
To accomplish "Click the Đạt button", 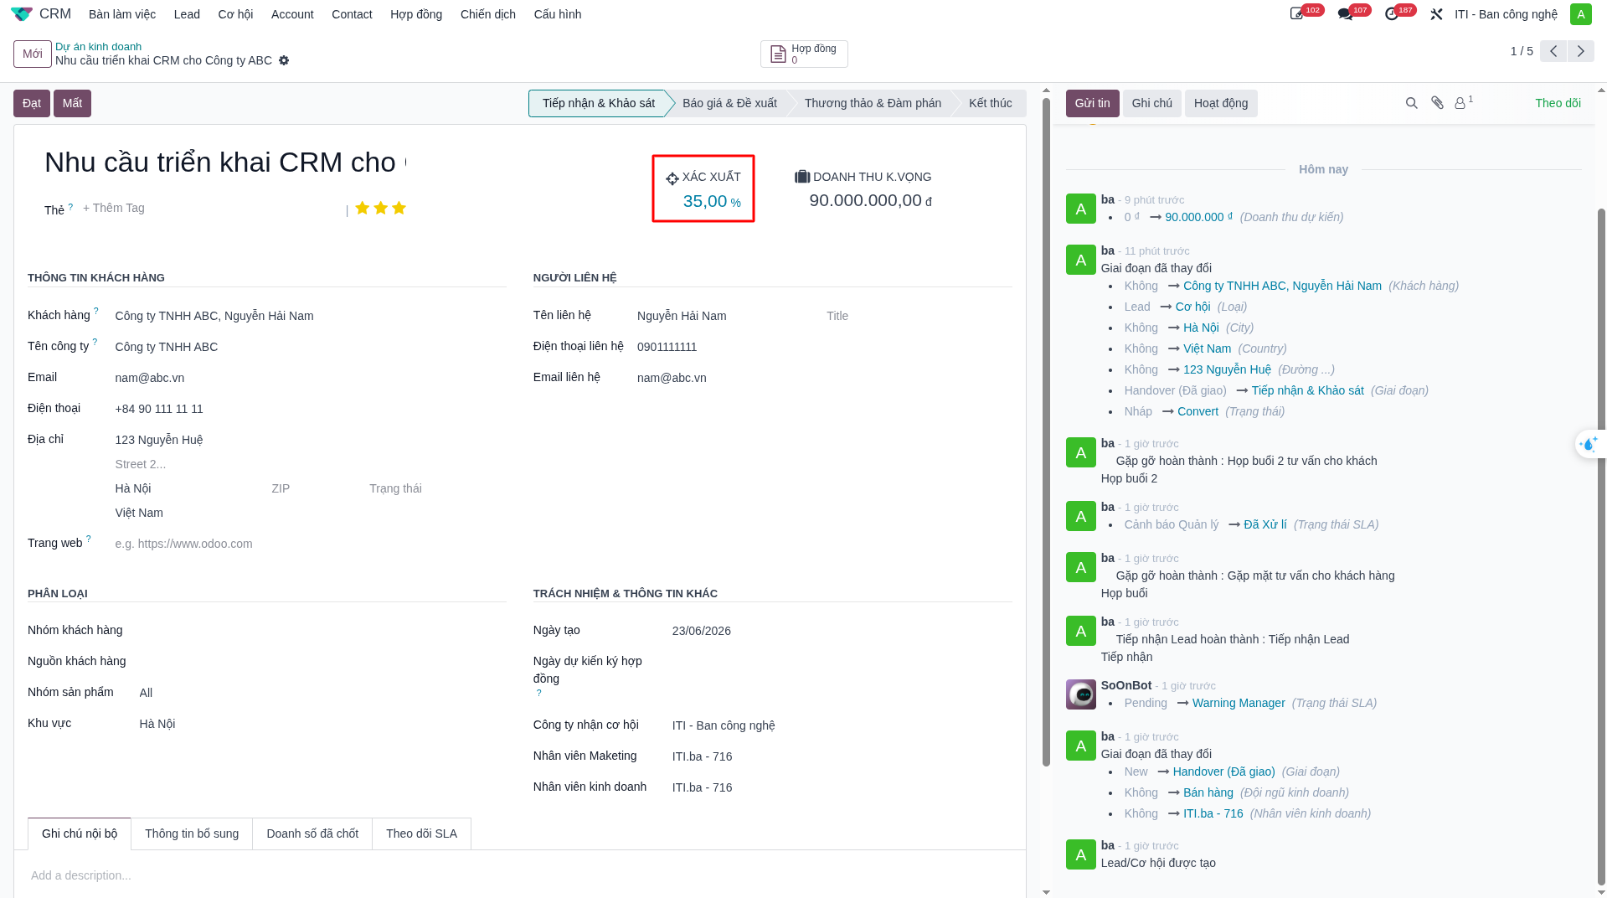I will point(32,103).
